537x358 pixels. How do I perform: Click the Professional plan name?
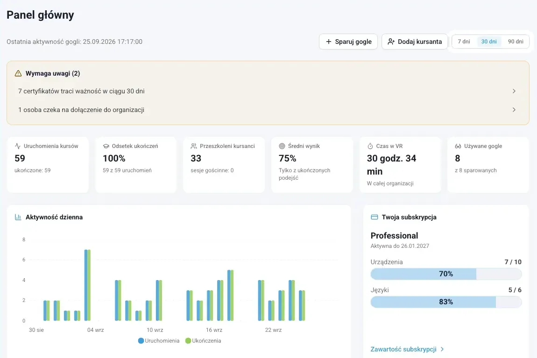394,235
